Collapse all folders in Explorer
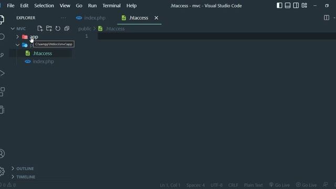 click(67, 28)
